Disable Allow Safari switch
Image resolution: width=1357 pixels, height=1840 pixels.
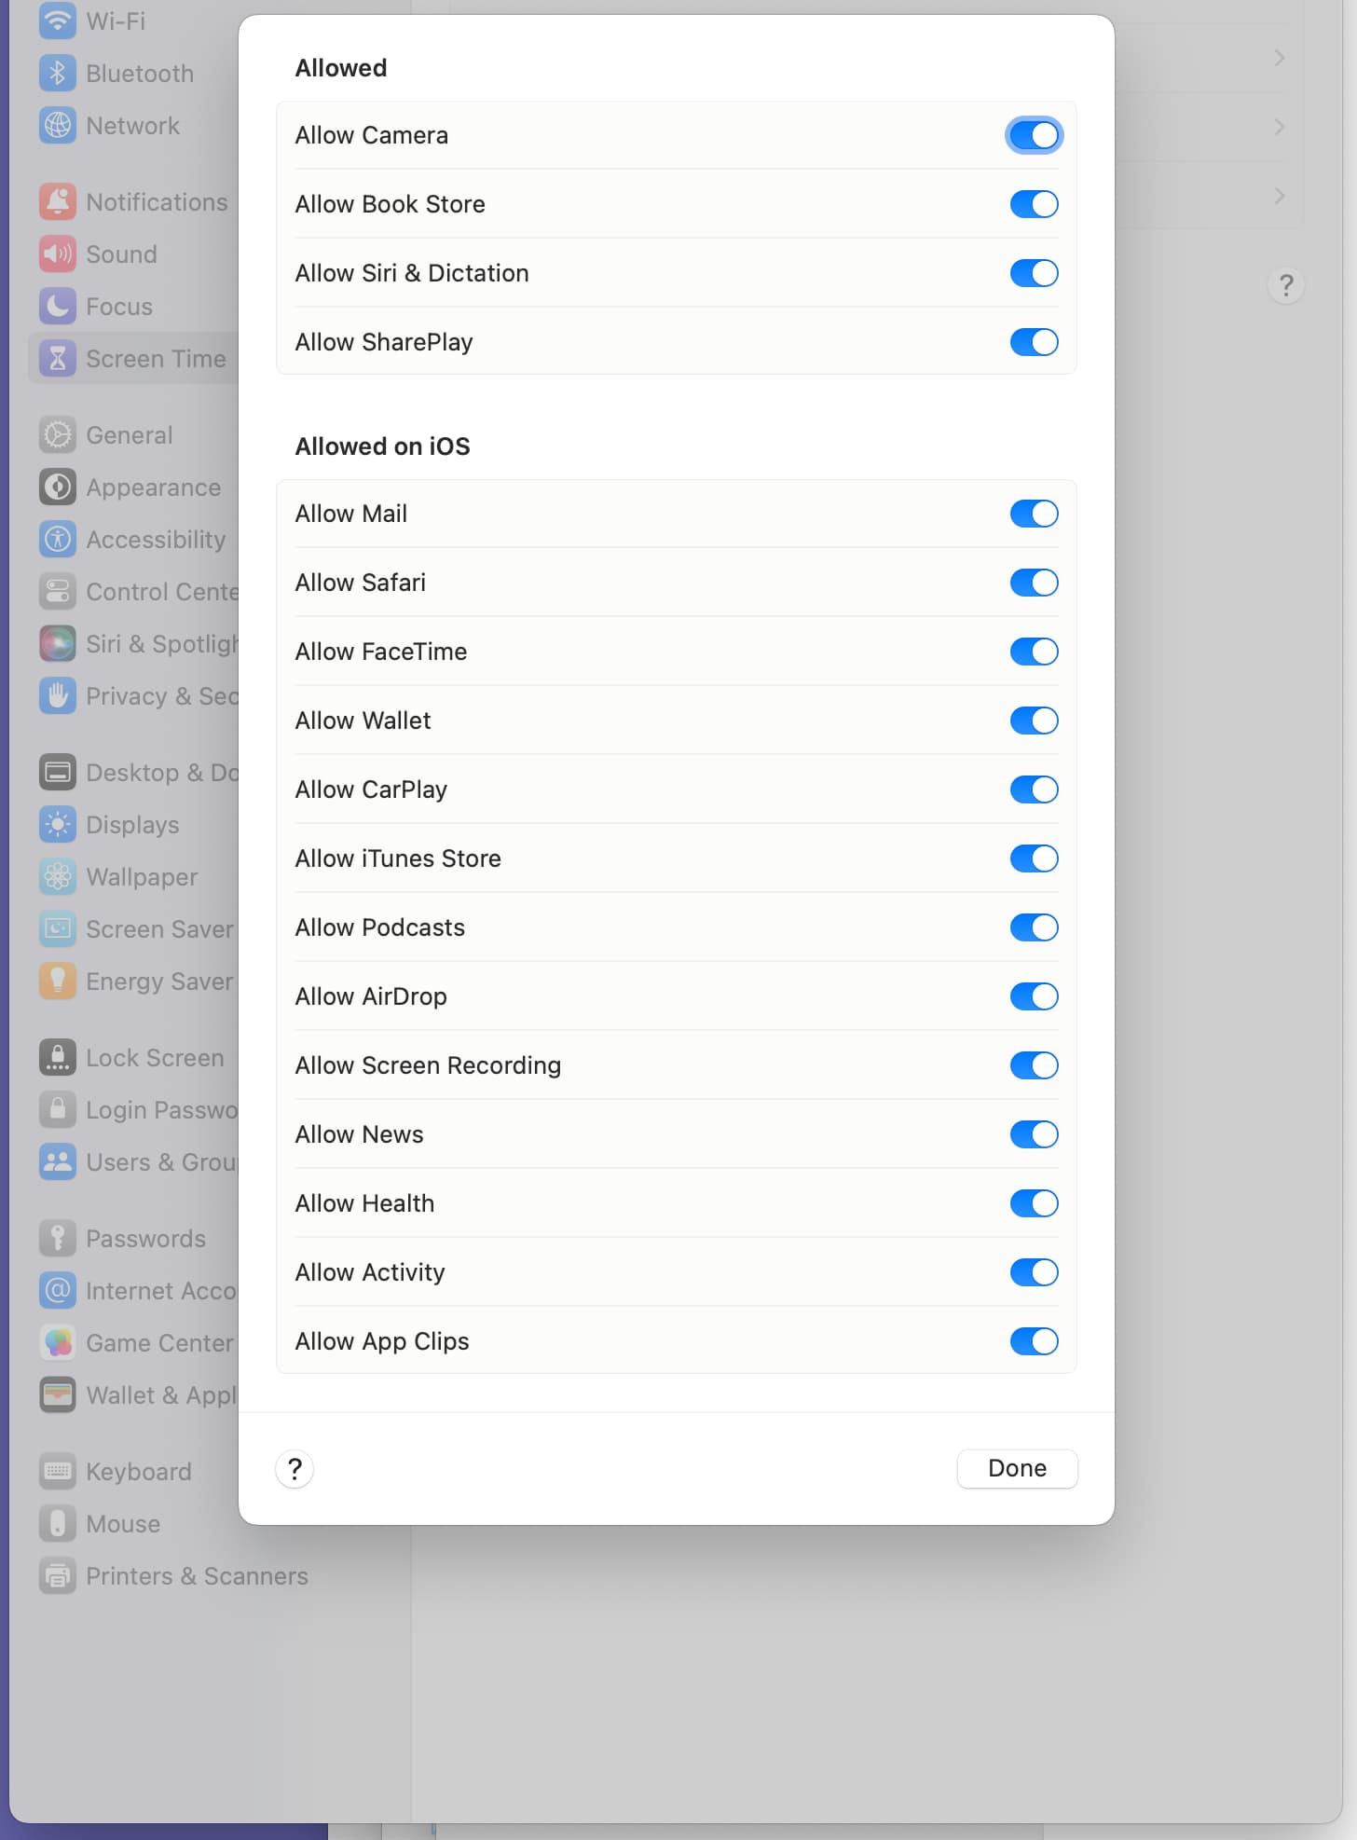[x=1034, y=583]
